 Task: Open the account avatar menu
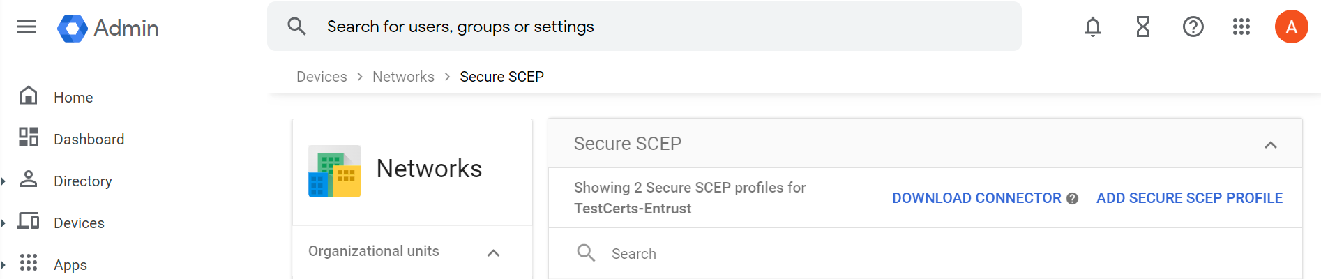click(x=1291, y=27)
